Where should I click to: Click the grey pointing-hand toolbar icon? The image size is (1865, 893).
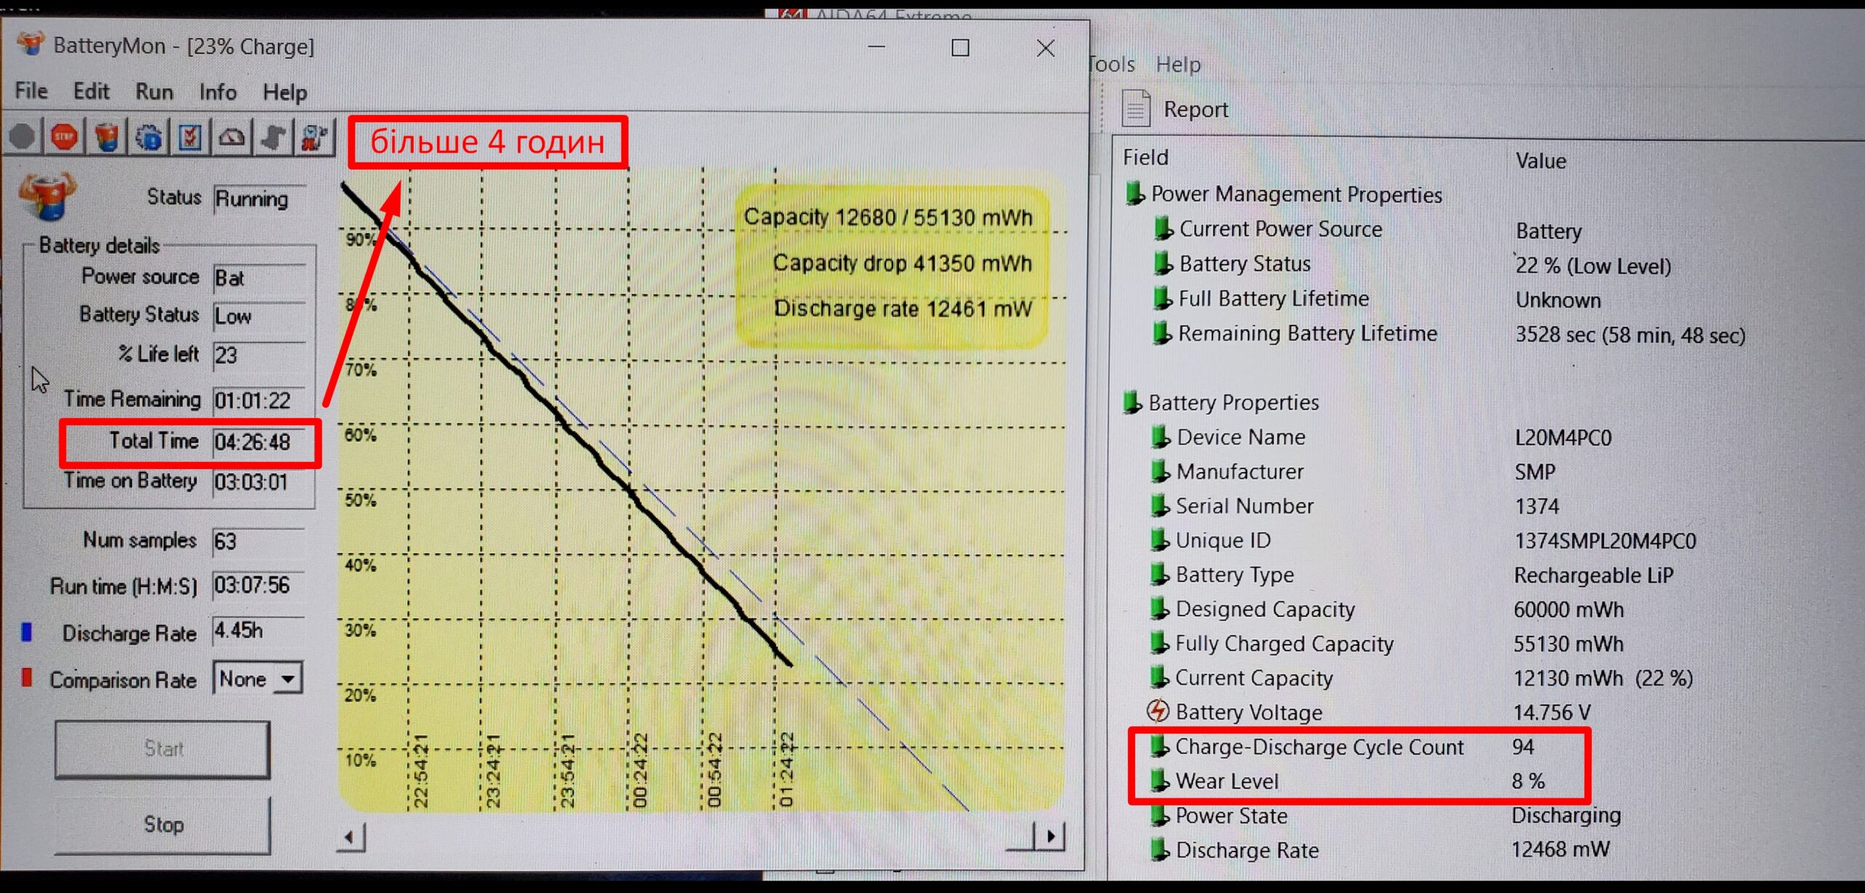273,137
